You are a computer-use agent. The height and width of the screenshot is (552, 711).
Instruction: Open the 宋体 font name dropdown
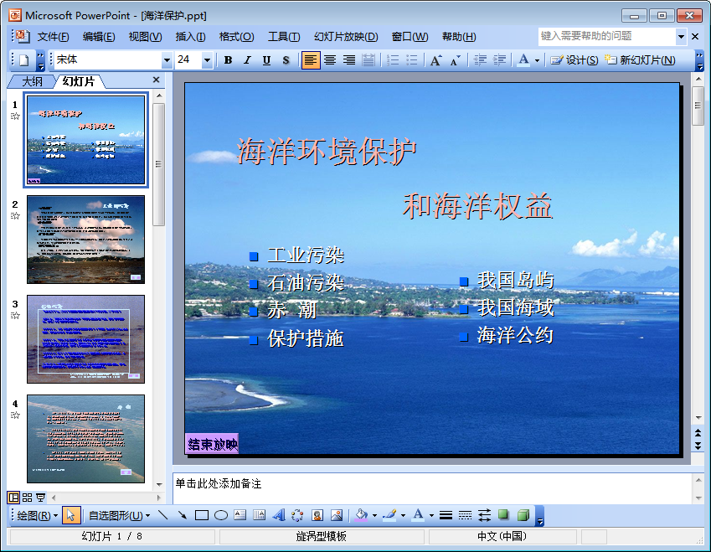pos(167,59)
